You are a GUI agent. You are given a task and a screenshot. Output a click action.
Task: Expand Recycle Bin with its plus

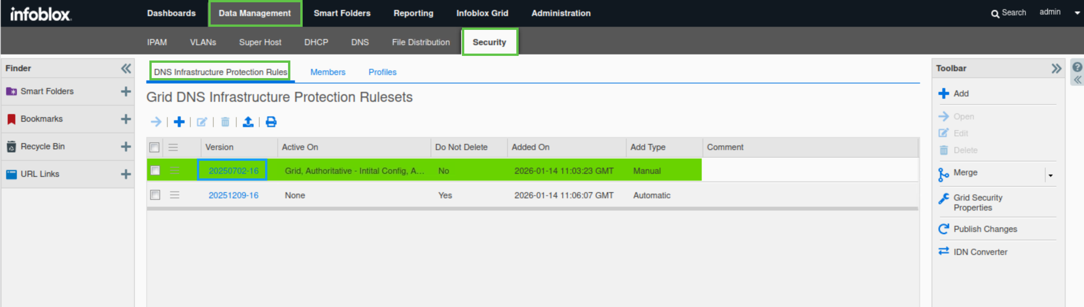tap(126, 146)
